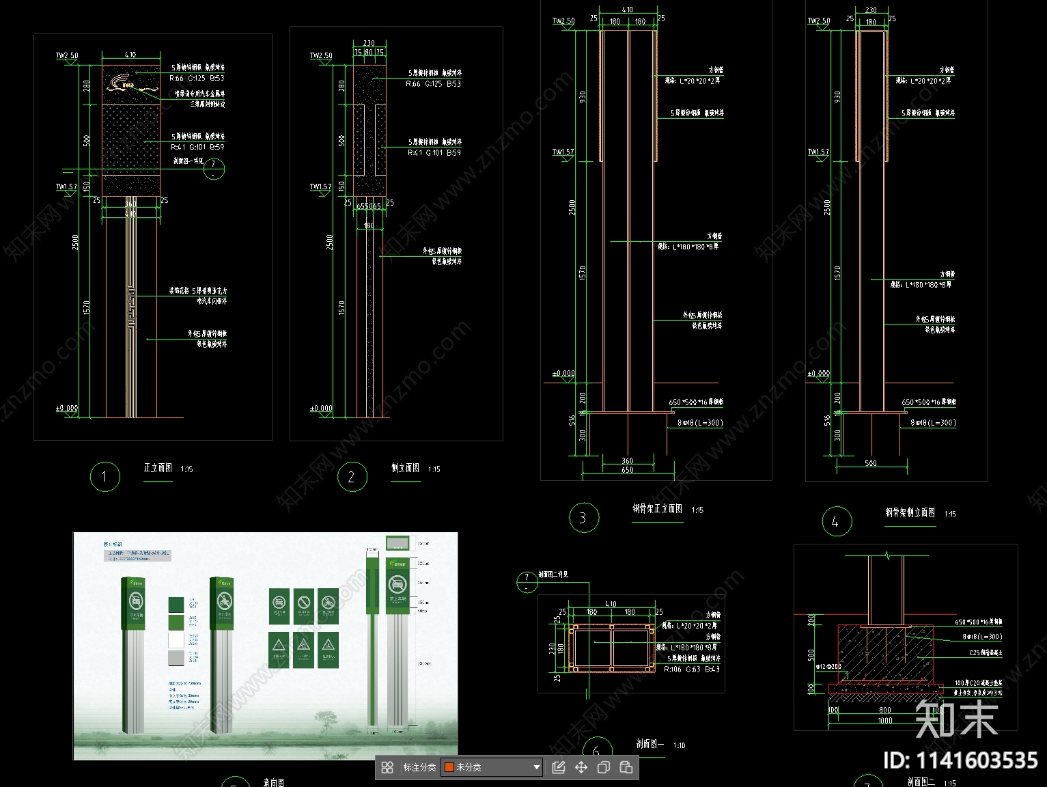The width and height of the screenshot is (1047, 787).
Task: Select the 正立面图 drawing title
Action: point(158,468)
